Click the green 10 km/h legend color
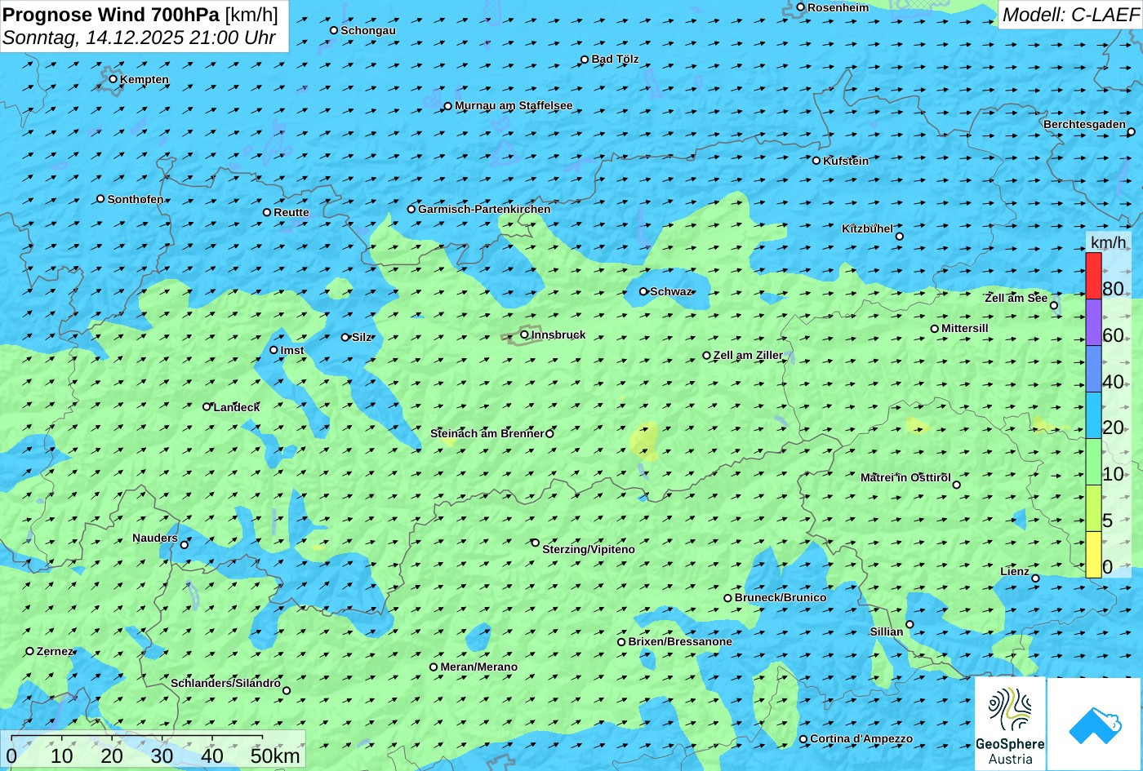The image size is (1143, 771). (1093, 462)
